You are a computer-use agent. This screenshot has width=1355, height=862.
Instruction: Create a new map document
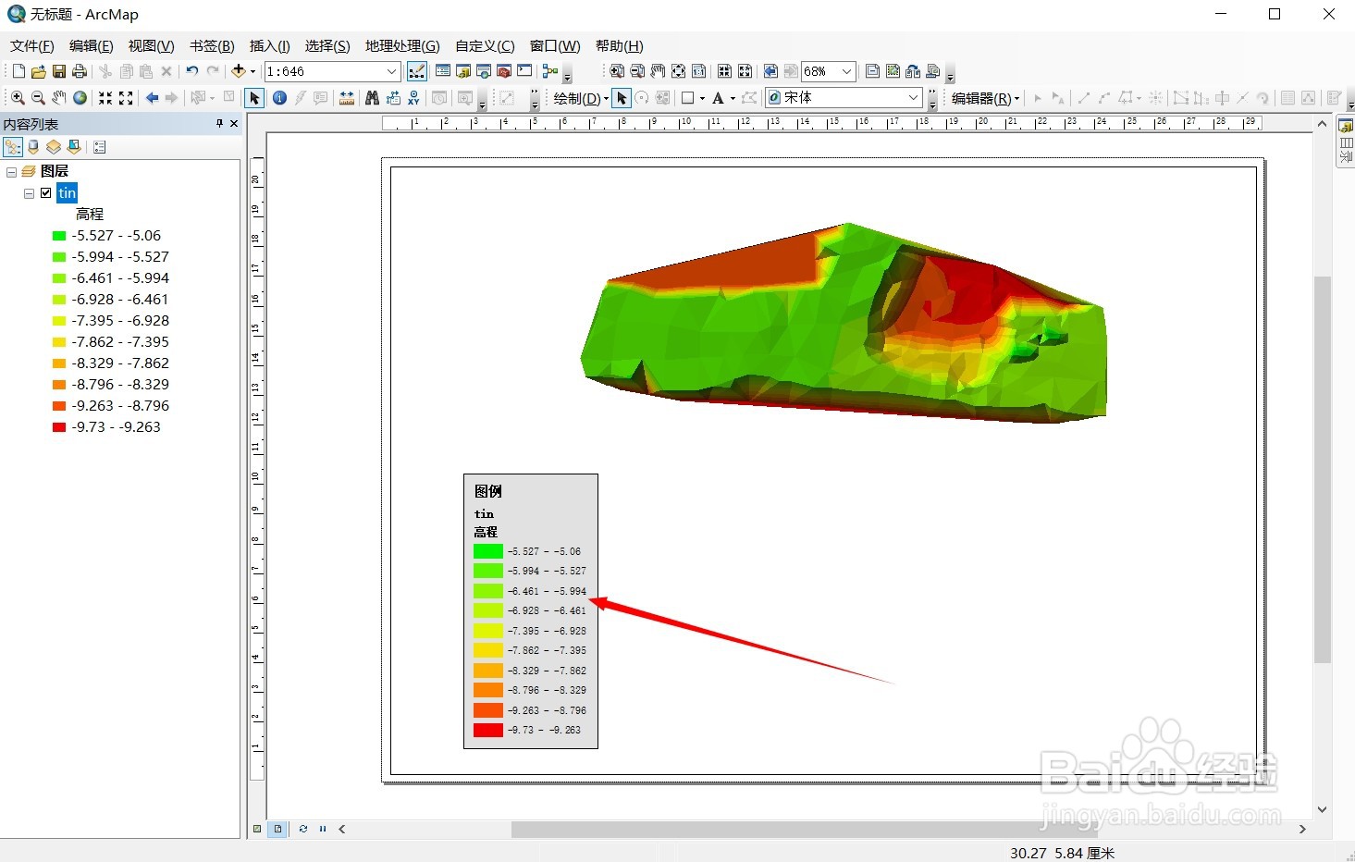click(x=18, y=71)
